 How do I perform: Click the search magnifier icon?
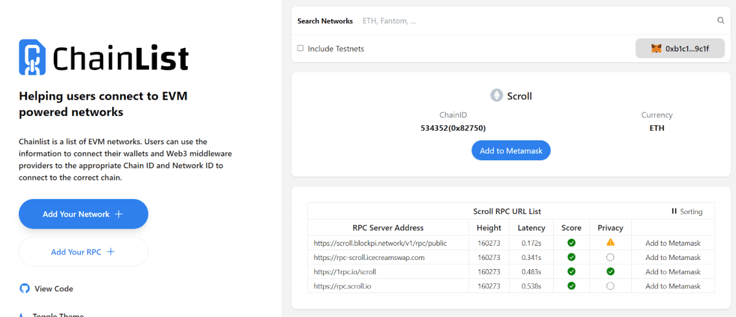721,21
